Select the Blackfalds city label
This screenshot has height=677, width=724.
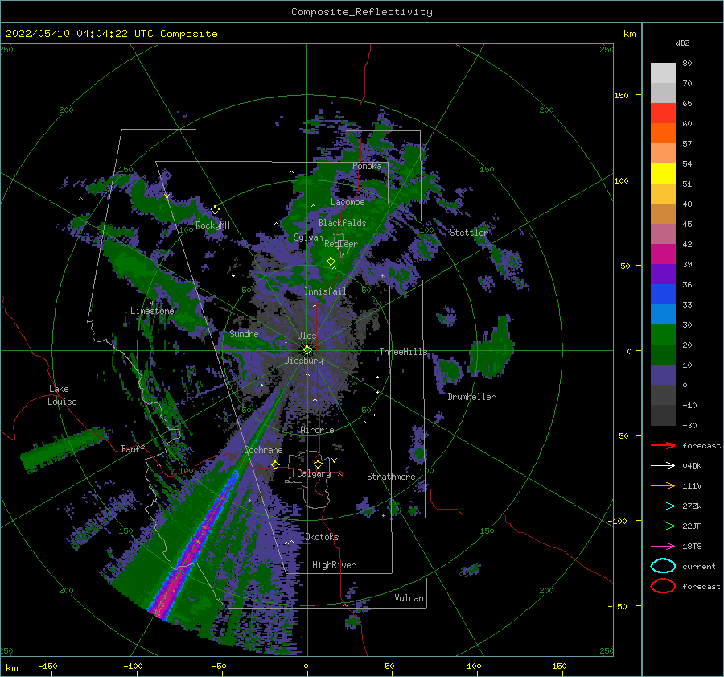pos(342,223)
